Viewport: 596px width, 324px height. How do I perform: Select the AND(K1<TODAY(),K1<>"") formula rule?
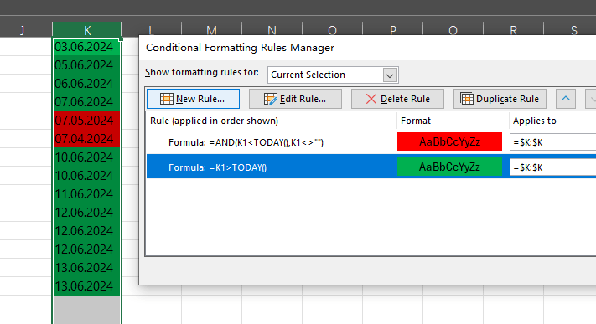(x=272, y=142)
